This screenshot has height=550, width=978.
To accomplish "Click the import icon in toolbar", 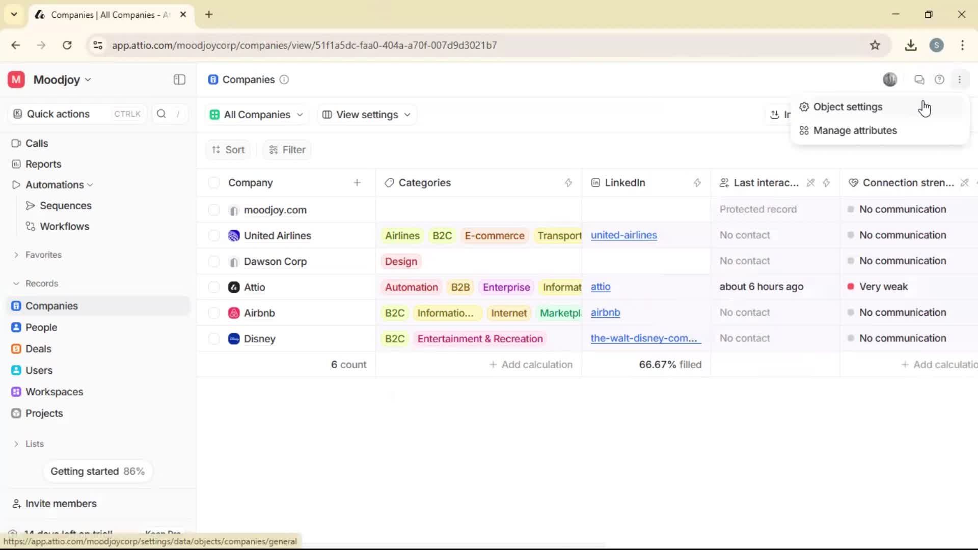I will (775, 115).
